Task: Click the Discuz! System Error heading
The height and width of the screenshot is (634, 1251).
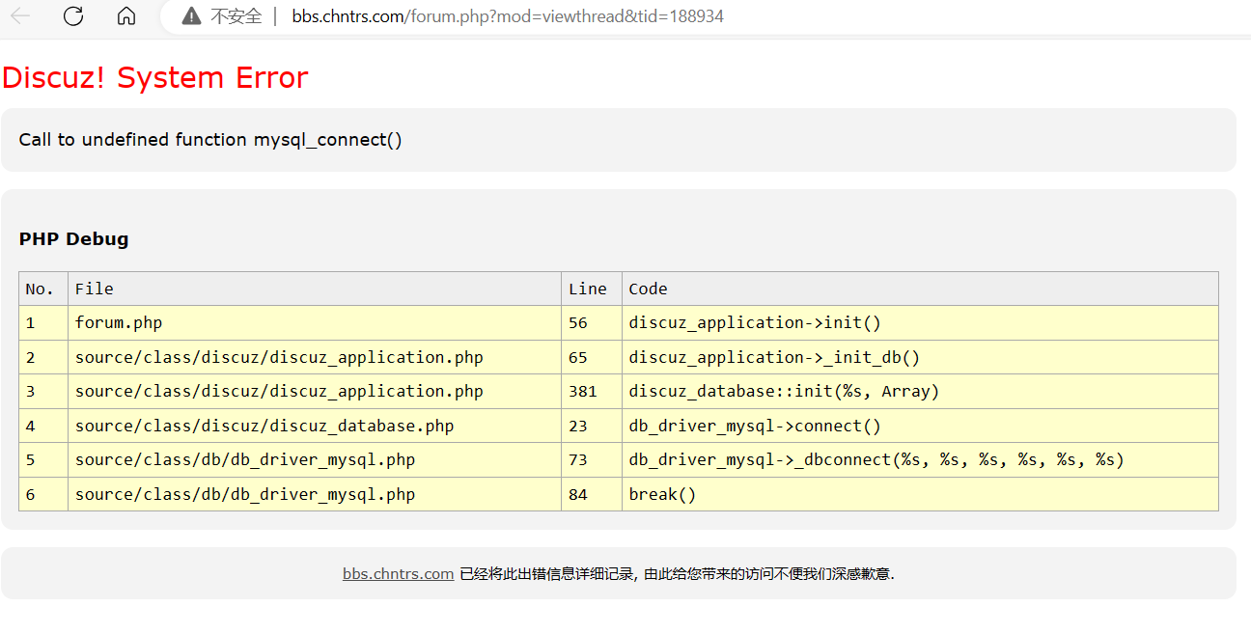Action: (155, 77)
